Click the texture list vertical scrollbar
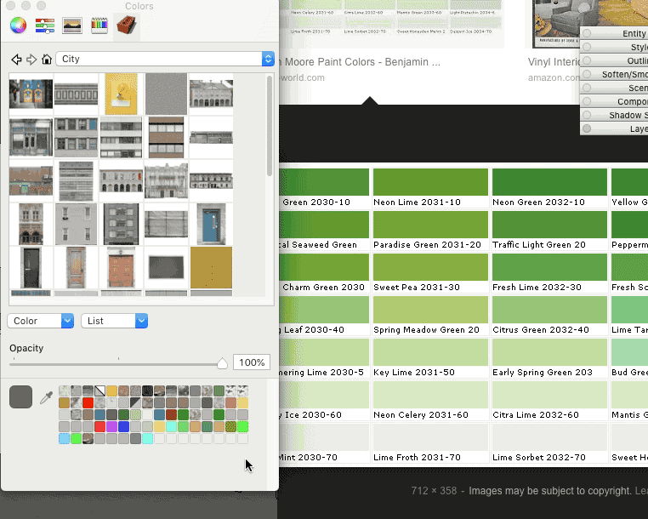The image size is (648, 519). pyautogui.click(x=270, y=126)
